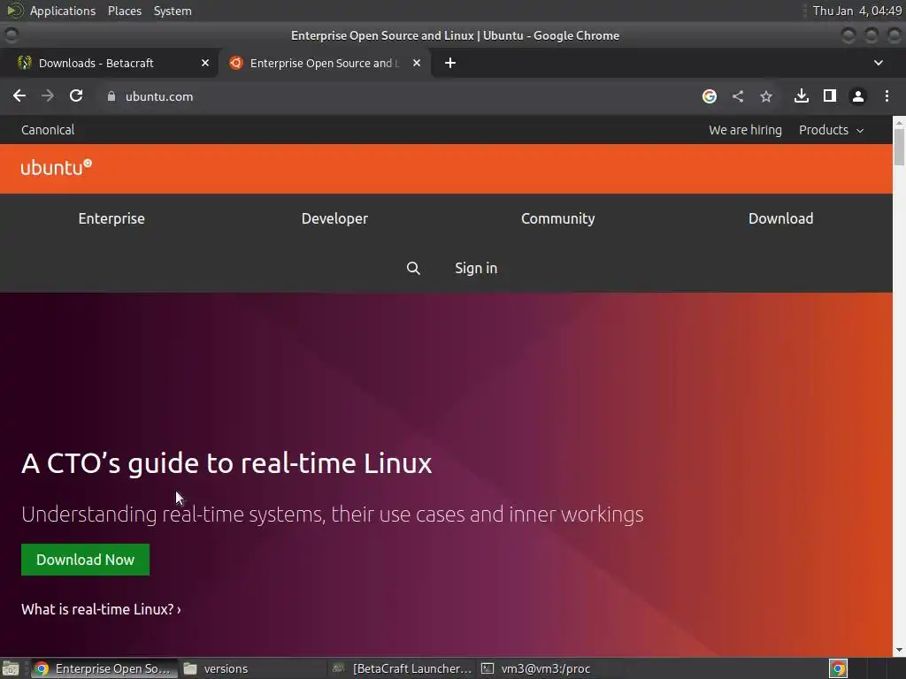
Task: Open the What is real-time Linux link
Action: click(x=101, y=609)
